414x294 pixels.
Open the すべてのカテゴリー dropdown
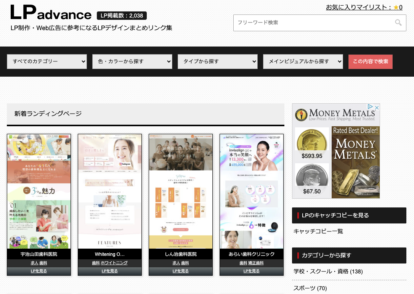click(x=47, y=61)
